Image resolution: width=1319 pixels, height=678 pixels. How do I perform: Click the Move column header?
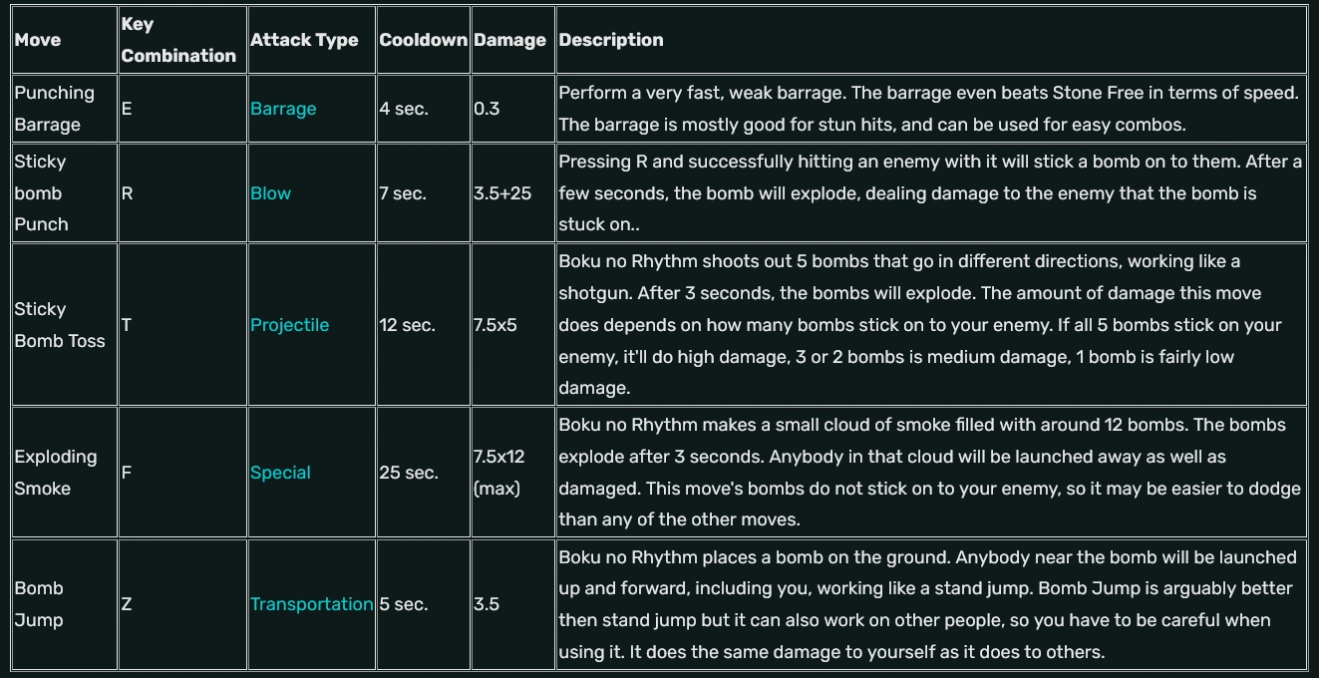(x=38, y=40)
